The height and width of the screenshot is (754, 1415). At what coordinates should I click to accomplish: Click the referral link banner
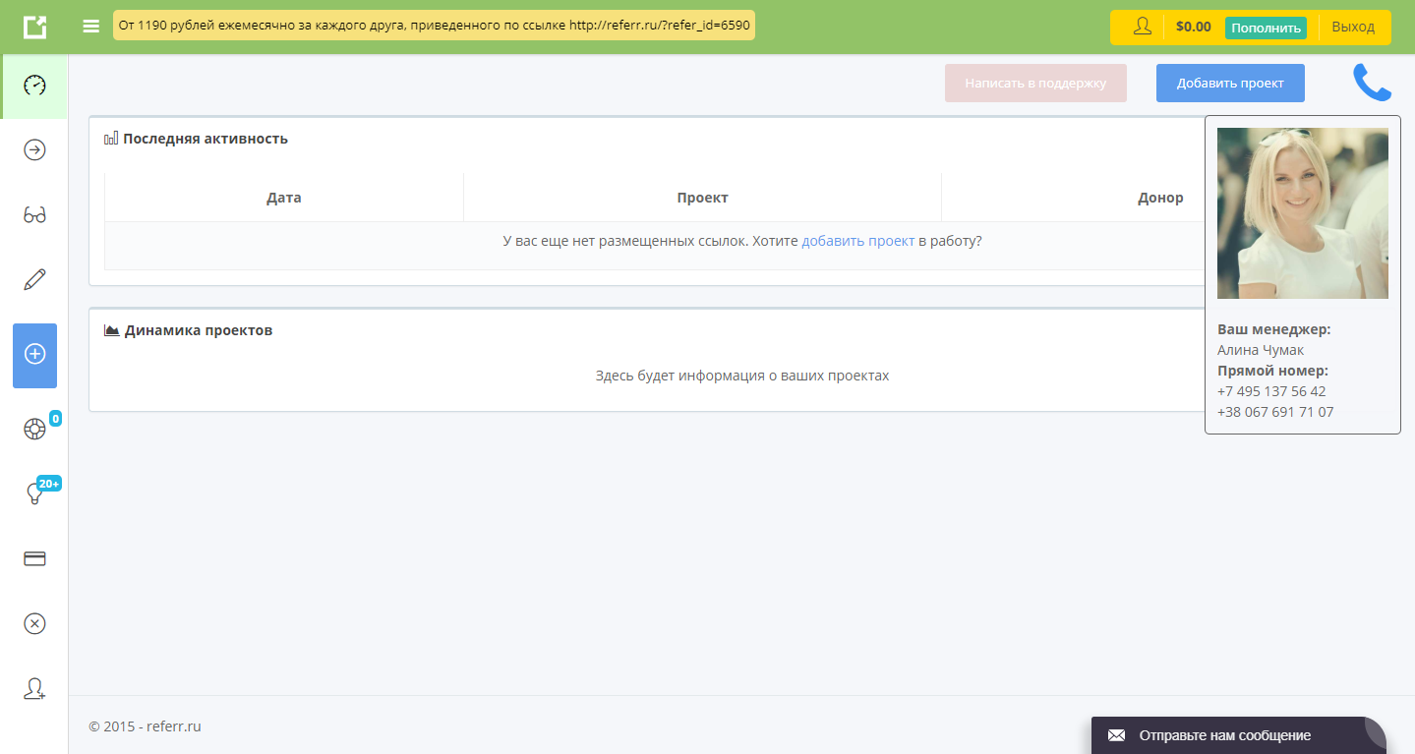434,26
